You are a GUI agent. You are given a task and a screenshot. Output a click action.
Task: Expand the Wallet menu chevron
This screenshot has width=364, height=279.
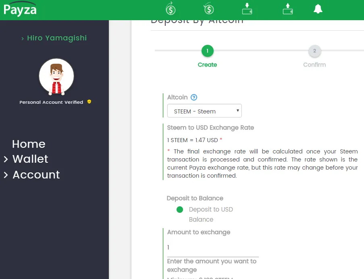[x=6, y=159]
